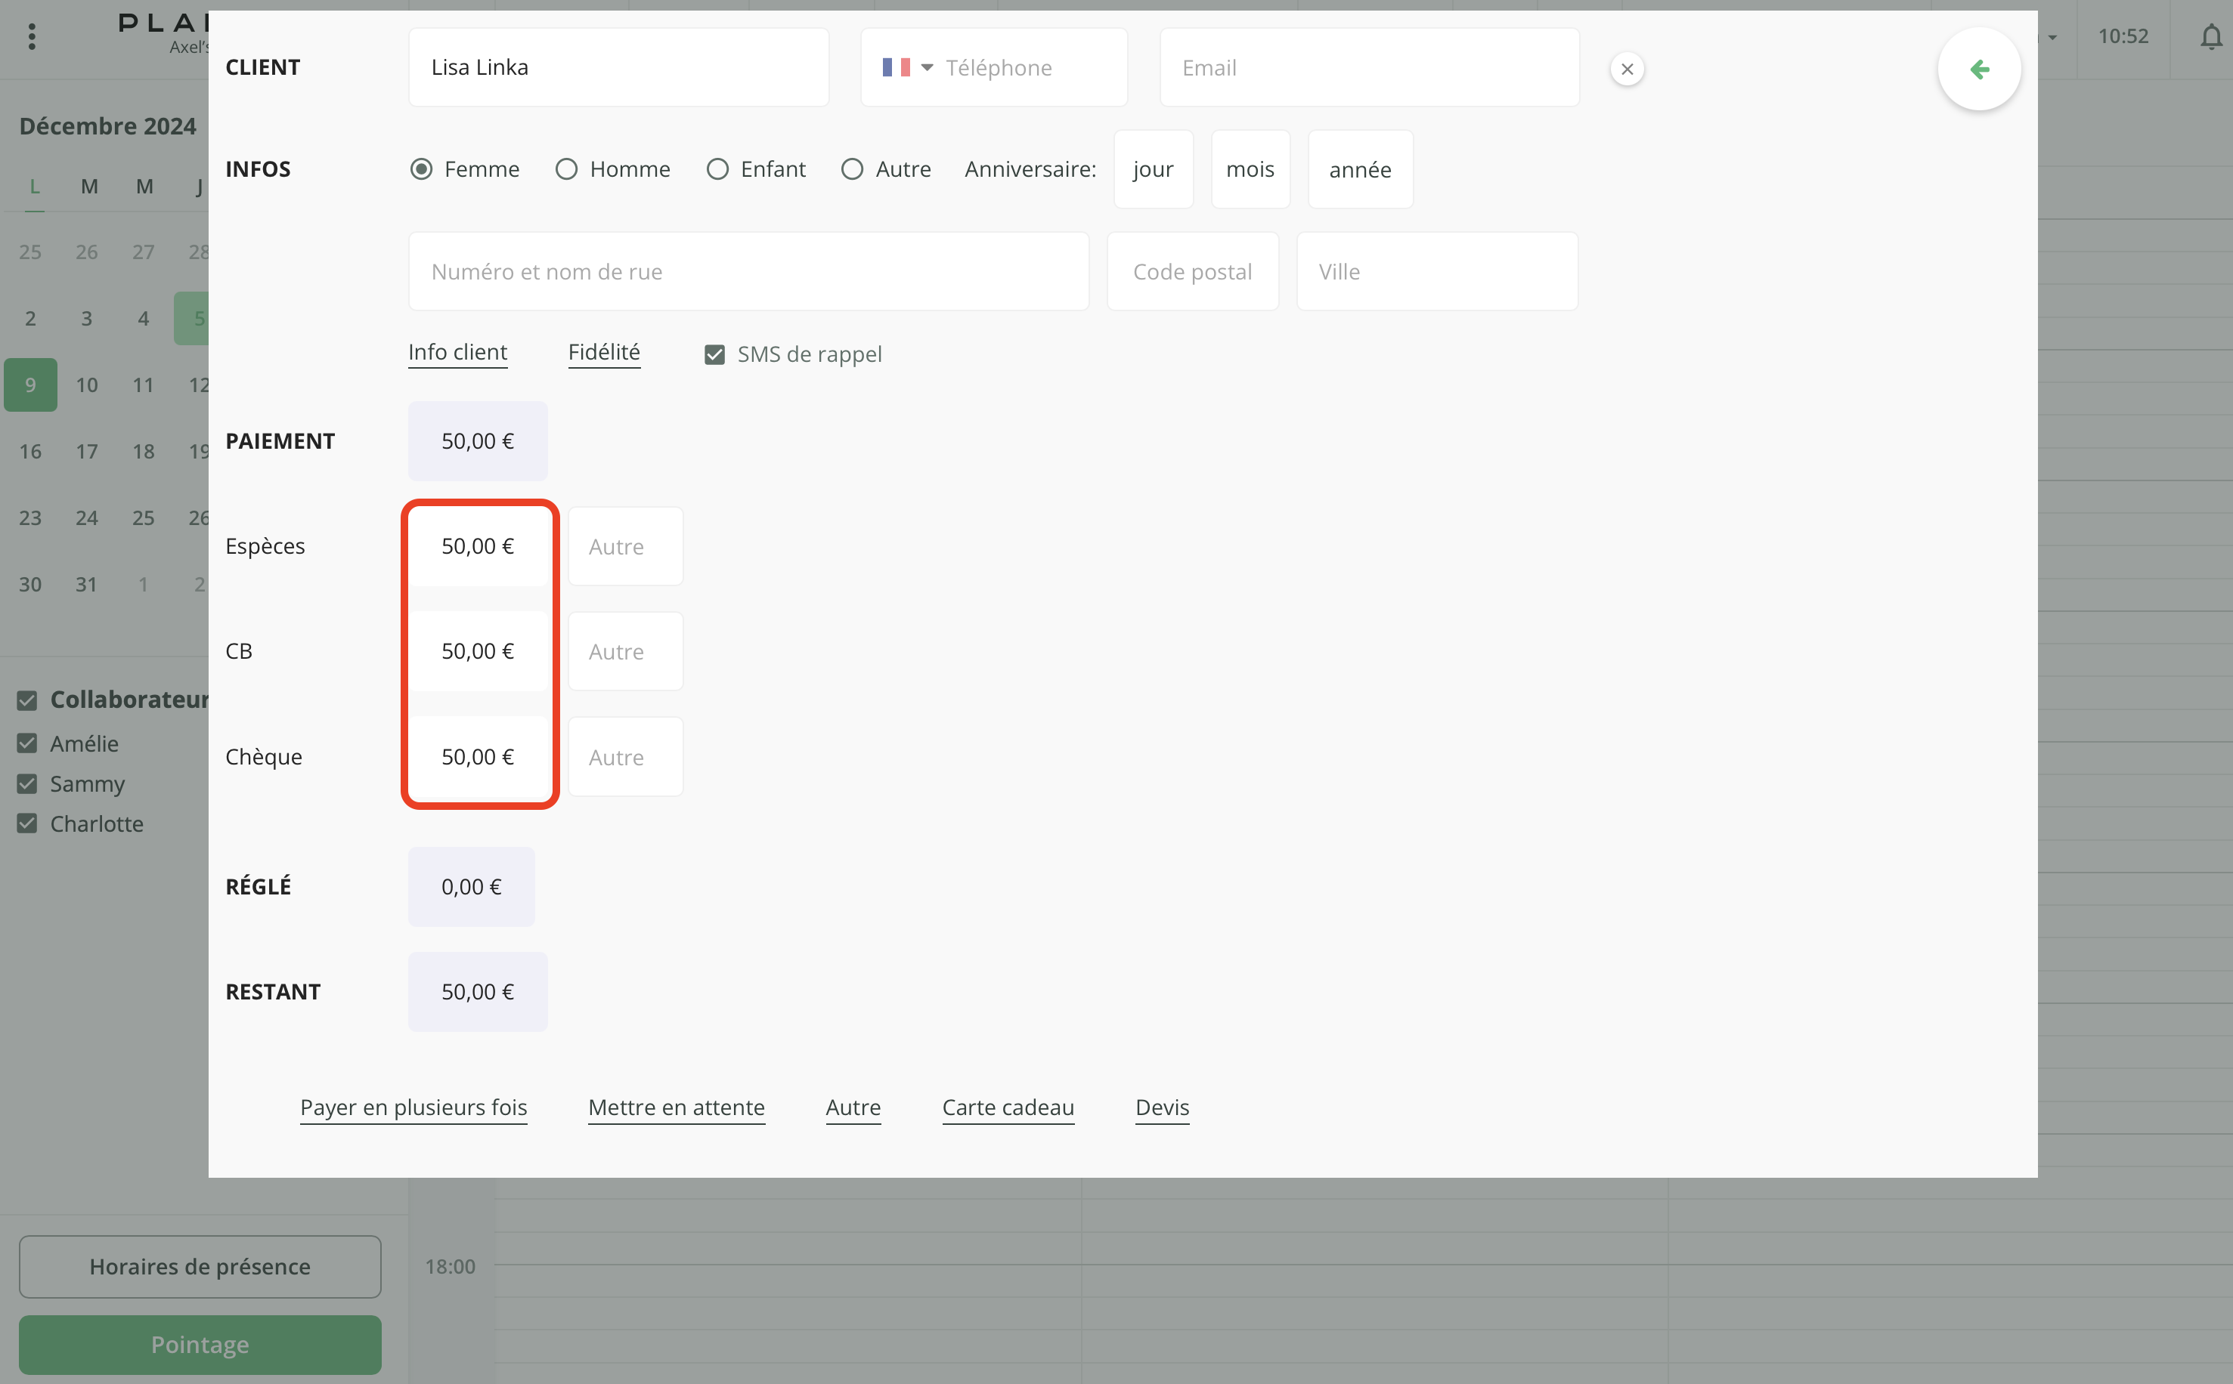Image resolution: width=2233 pixels, height=1384 pixels.
Task: Click Payer en plusieurs fois
Action: (x=413, y=1108)
